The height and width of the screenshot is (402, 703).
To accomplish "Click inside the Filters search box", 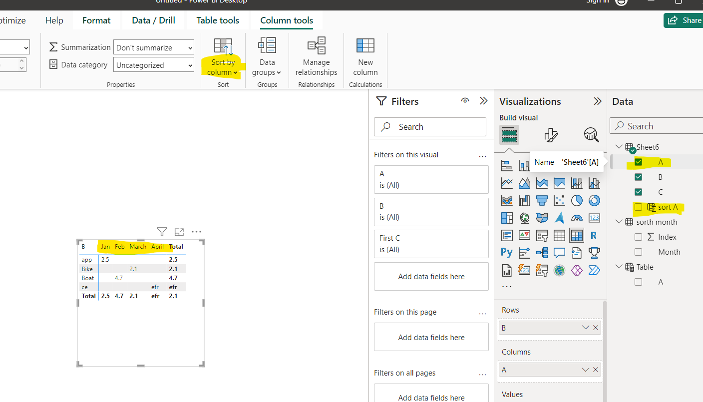I will [x=430, y=126].
